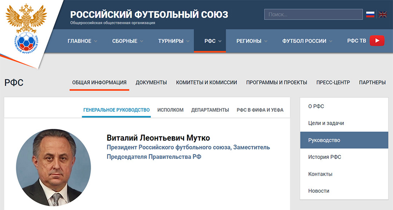393x210 pixels.
Task: Switch to ГЕНЕРАЛЬНОЕ РУКОВОДСТВО sub-tab
Action: [116, 110]
